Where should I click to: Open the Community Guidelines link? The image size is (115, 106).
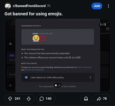point(34,70)
